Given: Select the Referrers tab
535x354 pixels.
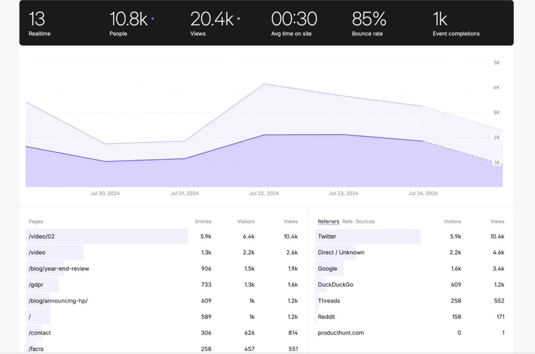Looking at the screenshot, I should coord(329,221).
